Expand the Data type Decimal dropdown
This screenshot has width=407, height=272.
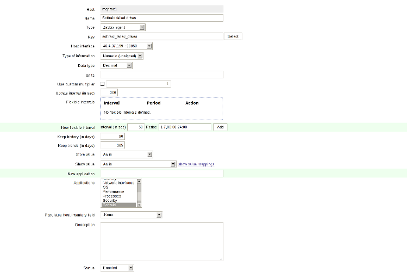(x=117, y=65)
